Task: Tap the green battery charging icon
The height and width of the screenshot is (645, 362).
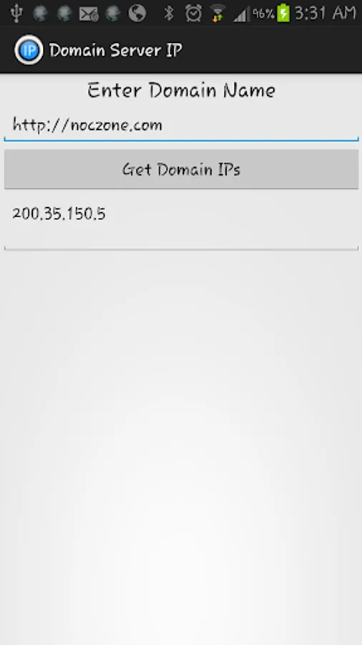Action: point(283,13)
